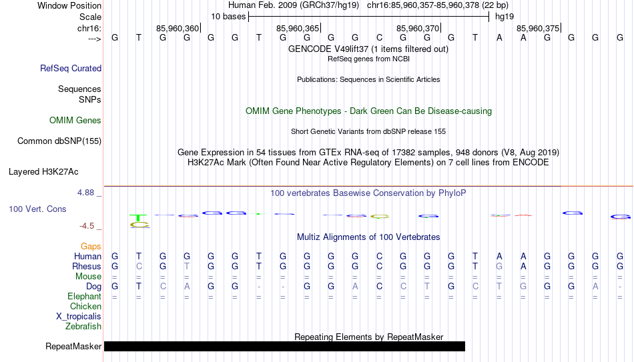Click the 4.88 conservation upper limit value
Screen dimensions: 634x362
(x=85, y=193)
